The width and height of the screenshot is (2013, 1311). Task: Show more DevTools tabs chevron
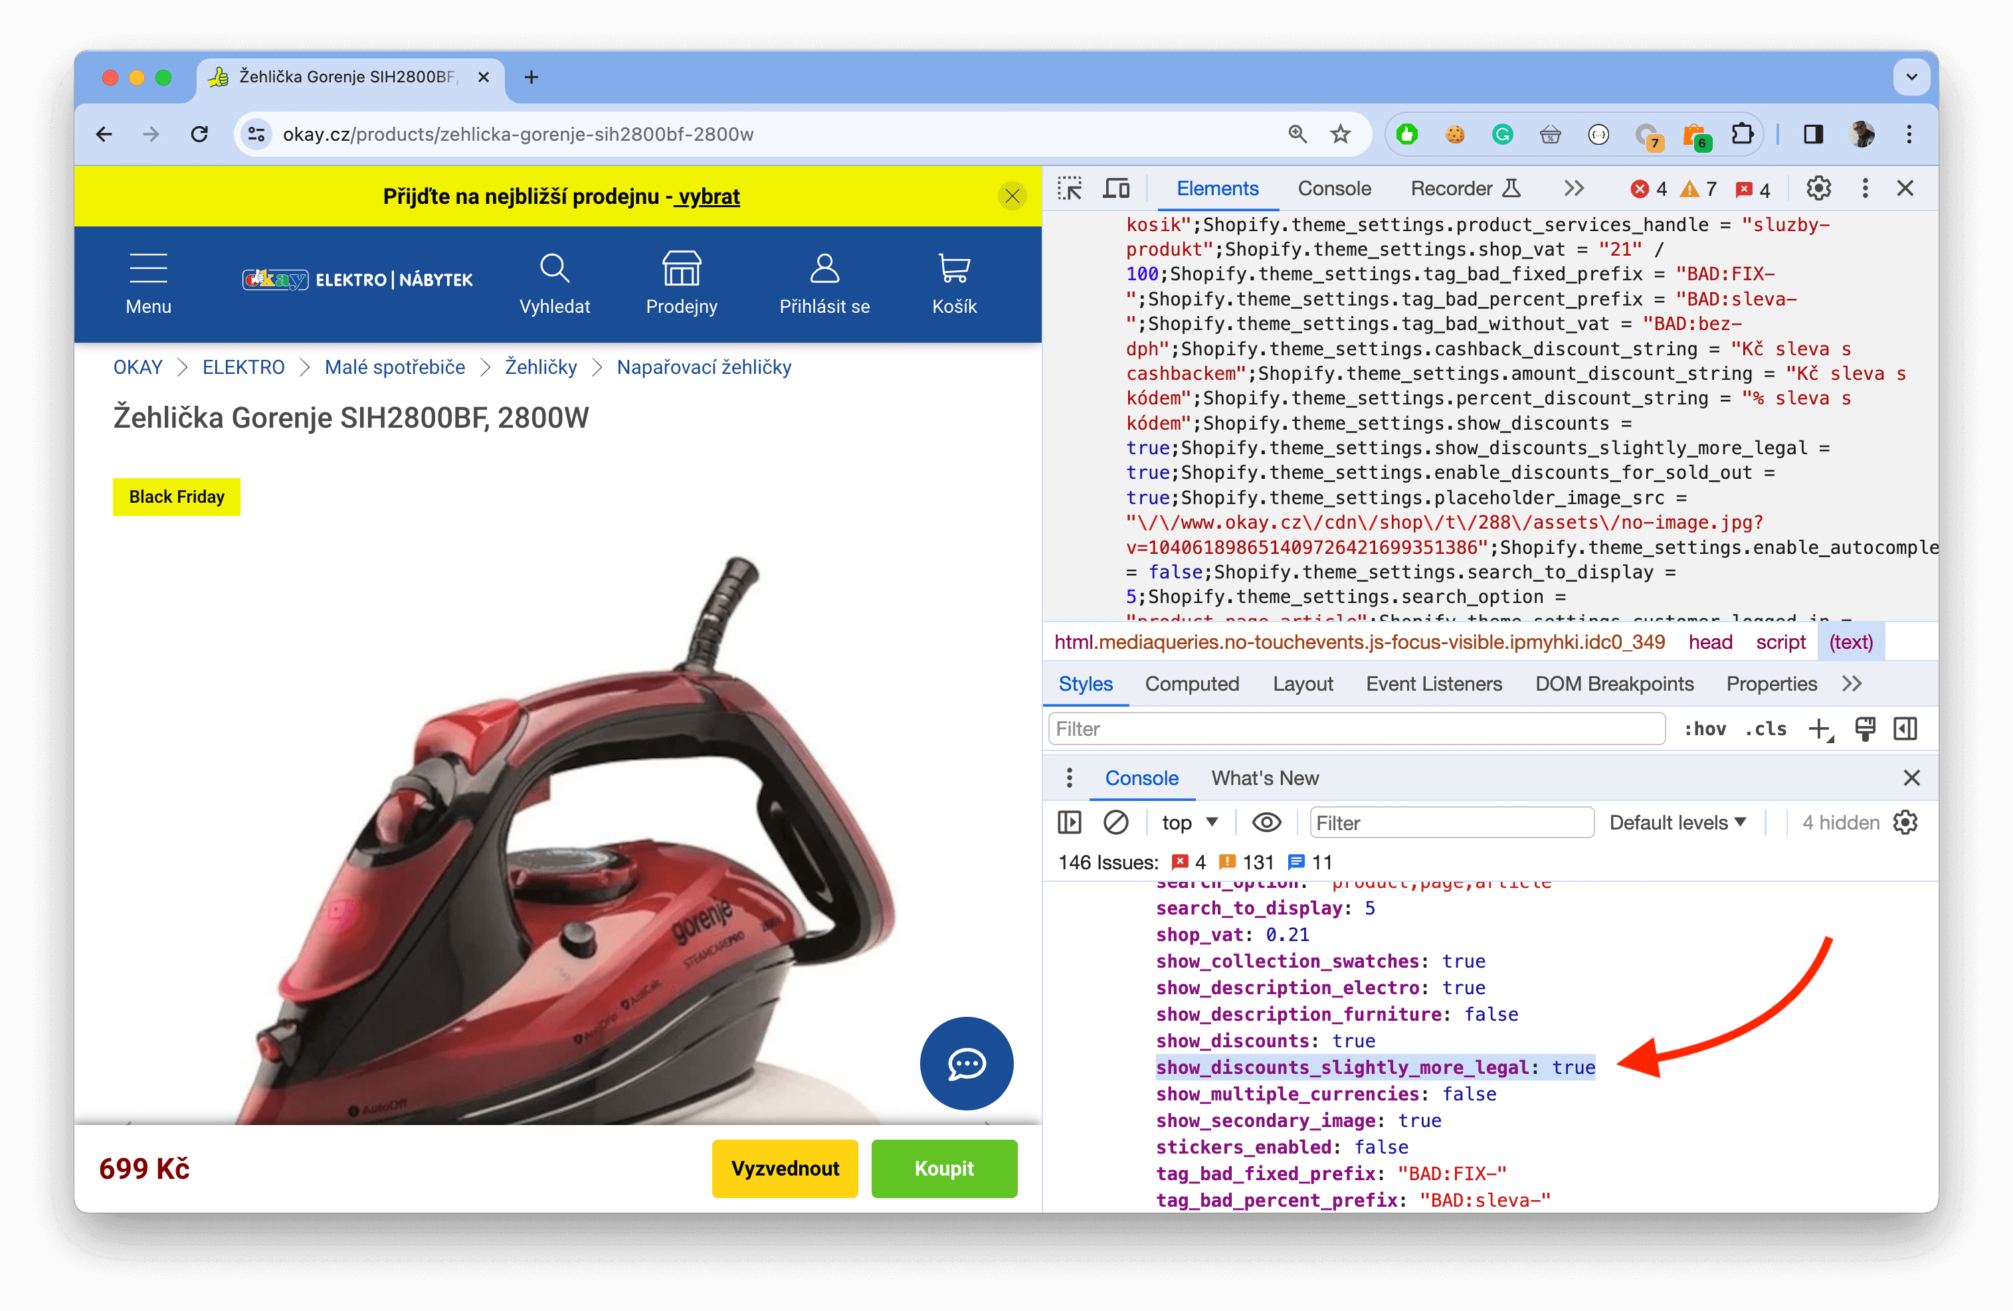pyautogui.click(x=1573, y=189)
